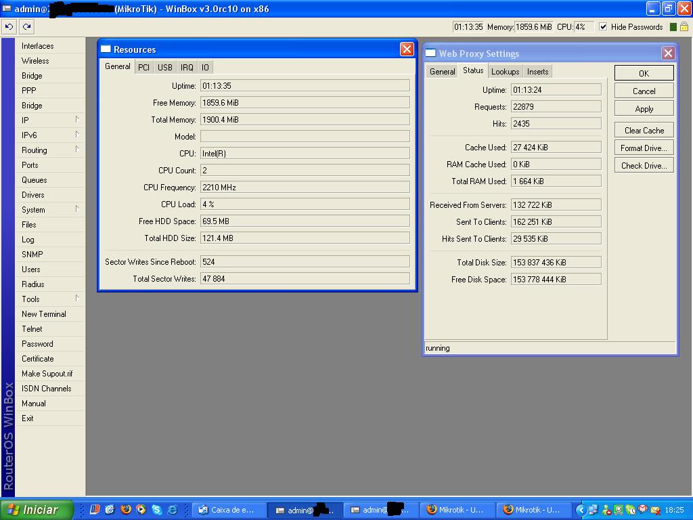Launch Skype from quick launch bar

(156, 509)
